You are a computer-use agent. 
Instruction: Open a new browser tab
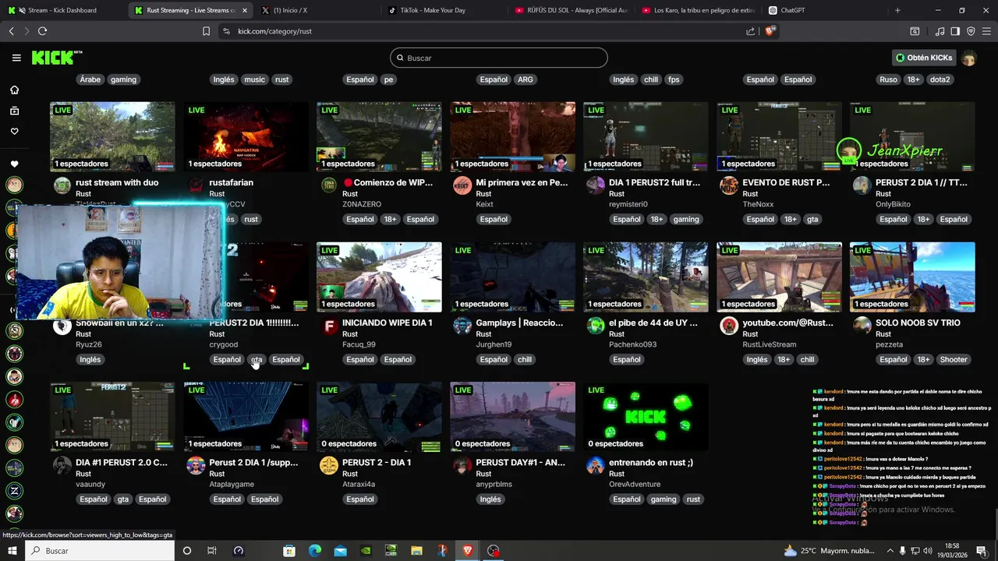click(x=897, y=10)
